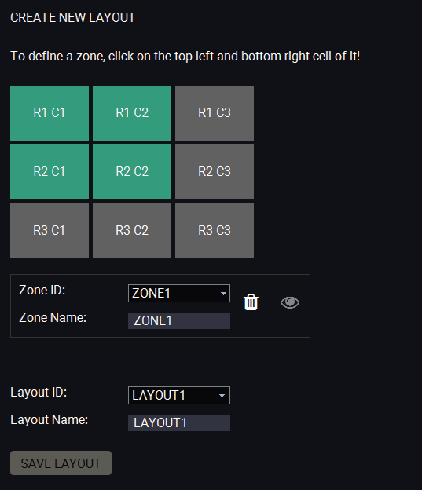The image size is (422, 490).
Task: Toggle ZONE1 visibility eye icon
Action: coord(290,302)
